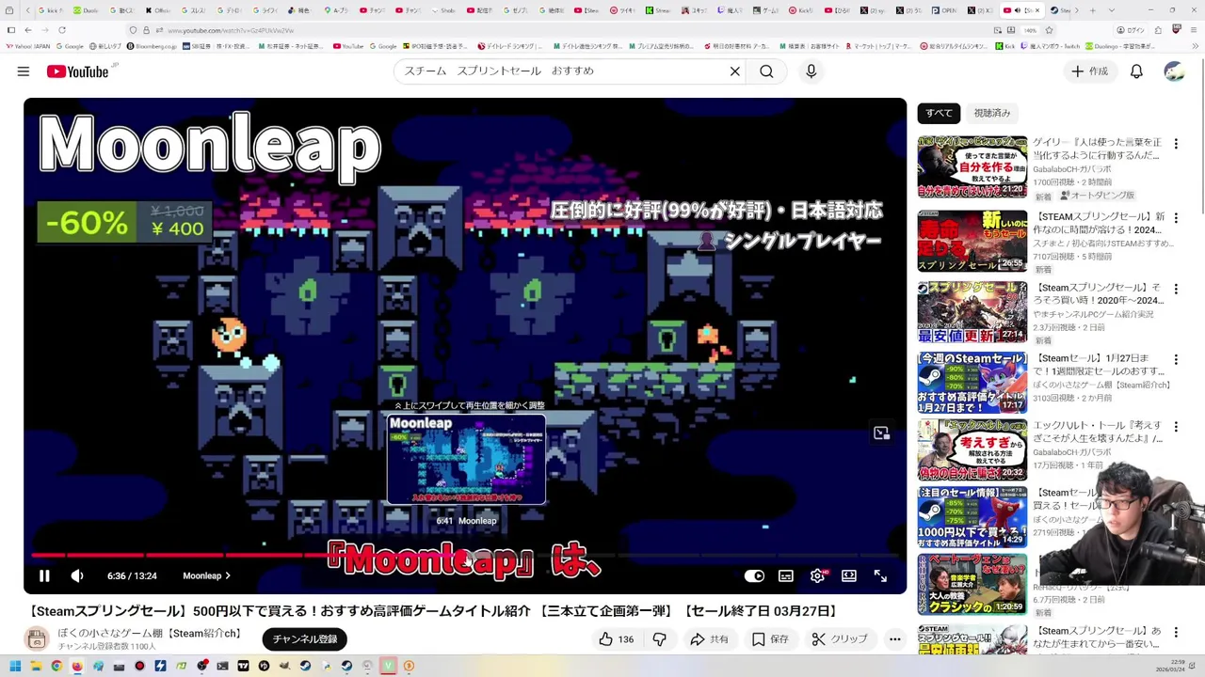Open more options for the ゲイリー video
The width and height of the screenshot is (1205, 677).
tap(1176, 144)
